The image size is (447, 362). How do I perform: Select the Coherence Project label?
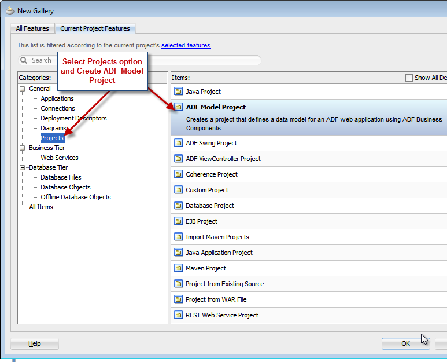(212, 174)
